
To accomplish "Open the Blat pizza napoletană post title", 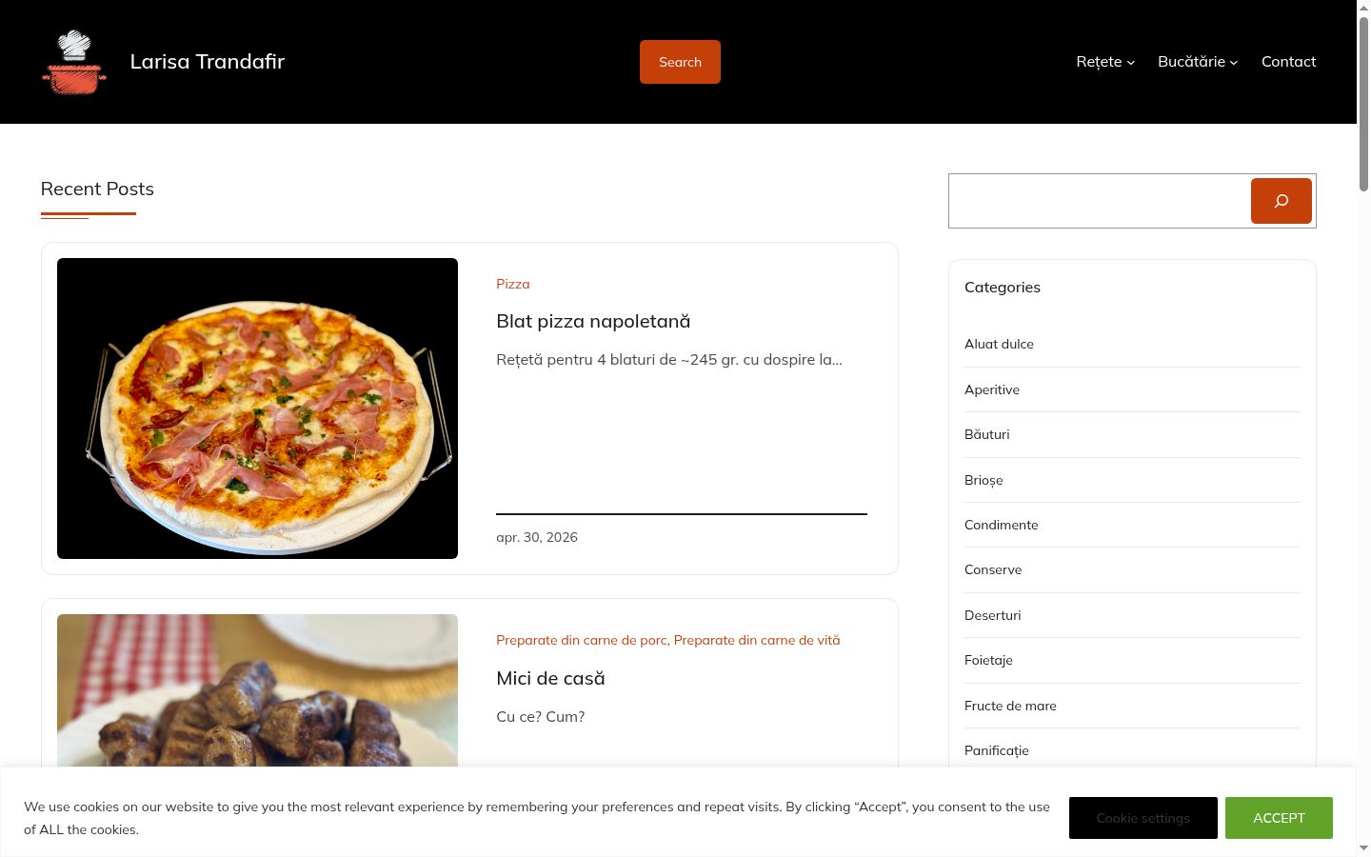I will click(593, 322).
